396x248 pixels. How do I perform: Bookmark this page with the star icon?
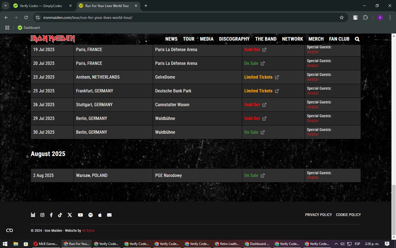point(342,17)
